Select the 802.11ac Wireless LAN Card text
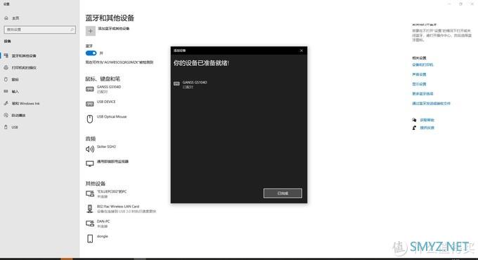Screen dimensions: 478x260 117,207
